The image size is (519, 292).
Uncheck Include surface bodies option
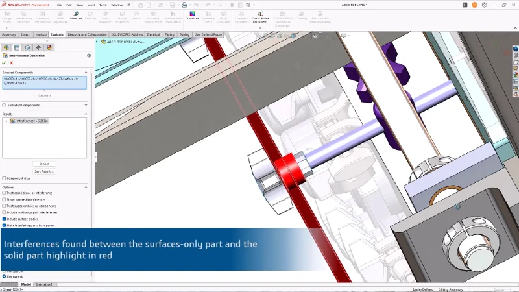click(4, 219)
